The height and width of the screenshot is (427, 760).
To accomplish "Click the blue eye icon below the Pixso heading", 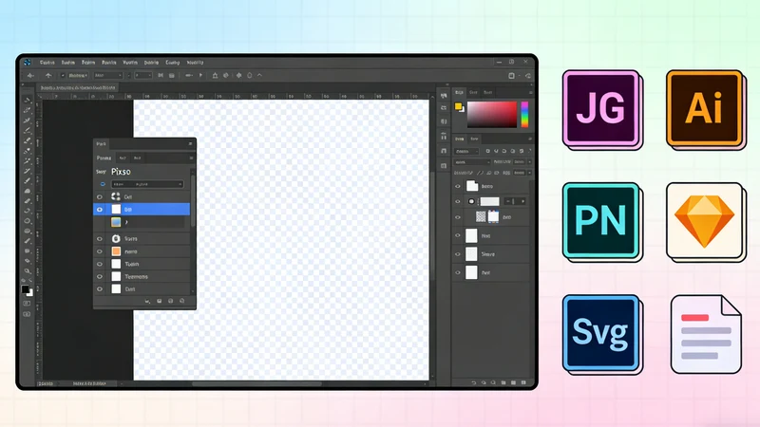I will click(x=103, y=184).
